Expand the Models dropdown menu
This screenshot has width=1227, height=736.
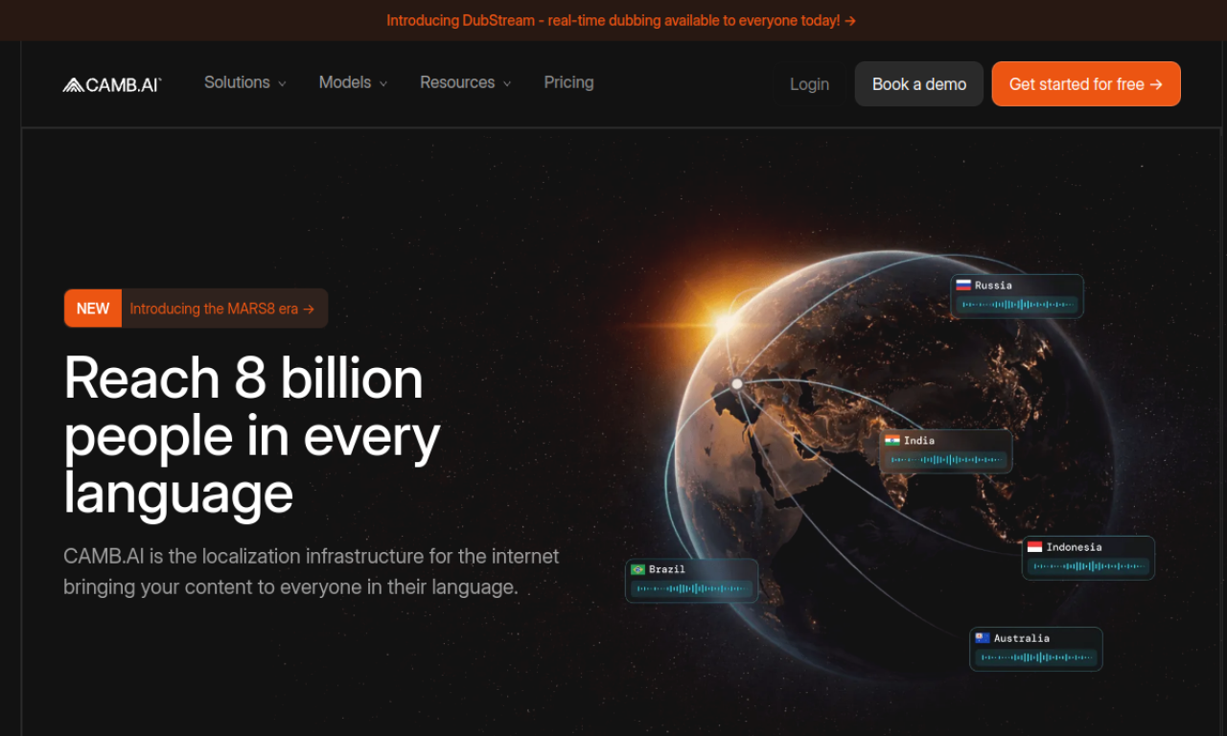click(354, 82)
